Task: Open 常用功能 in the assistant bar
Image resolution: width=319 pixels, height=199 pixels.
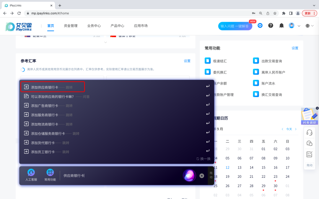Action: 50,174
